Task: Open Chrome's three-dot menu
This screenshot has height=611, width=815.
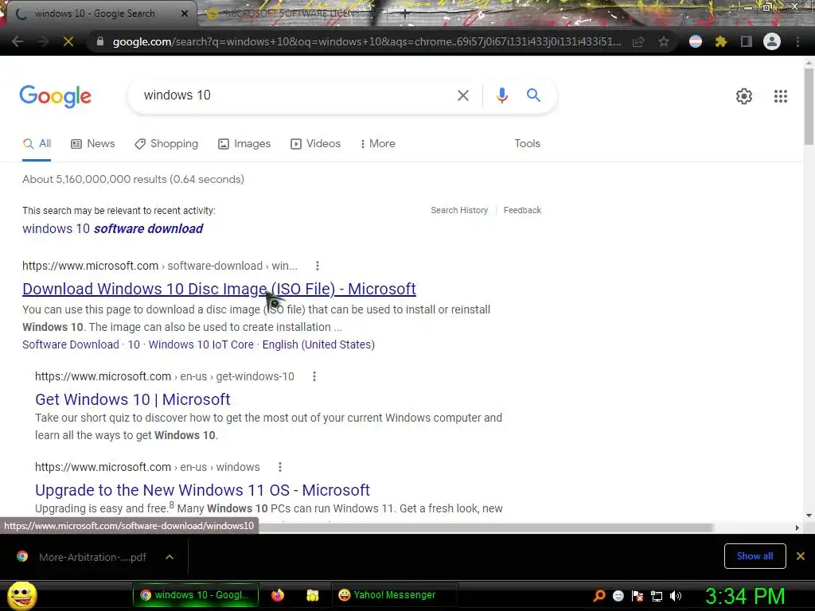Action: pos(797,41)
